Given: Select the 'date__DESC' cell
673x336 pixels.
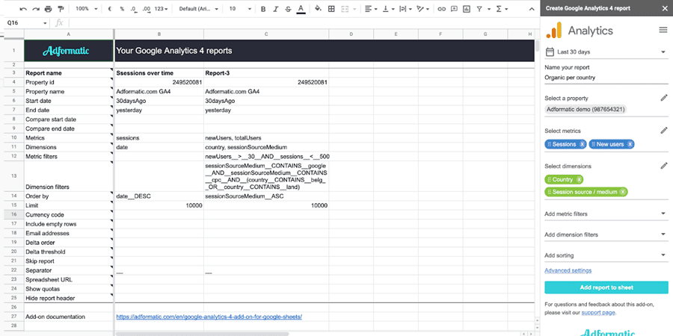Looking at the screenshot, I should tap(159, 196).
